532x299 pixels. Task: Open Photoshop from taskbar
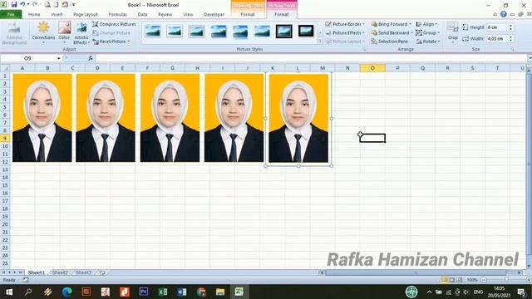point(144,292)
